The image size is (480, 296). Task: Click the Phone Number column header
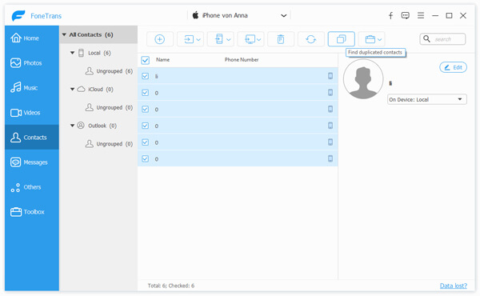point(242,60)
